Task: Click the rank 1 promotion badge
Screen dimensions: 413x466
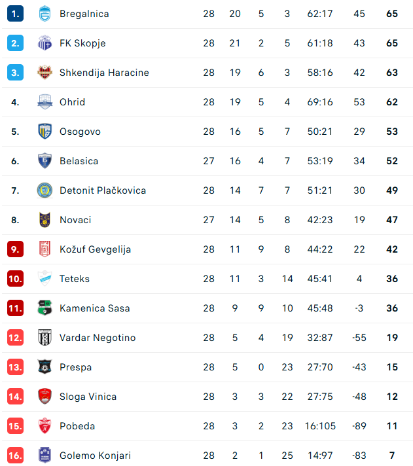Action: (x=16, y=14)
